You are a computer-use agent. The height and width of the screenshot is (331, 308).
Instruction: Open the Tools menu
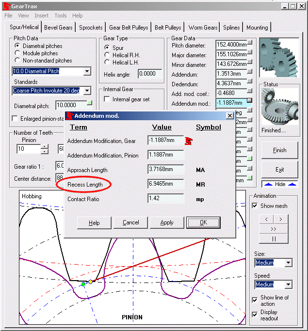(x=61, y=16)
